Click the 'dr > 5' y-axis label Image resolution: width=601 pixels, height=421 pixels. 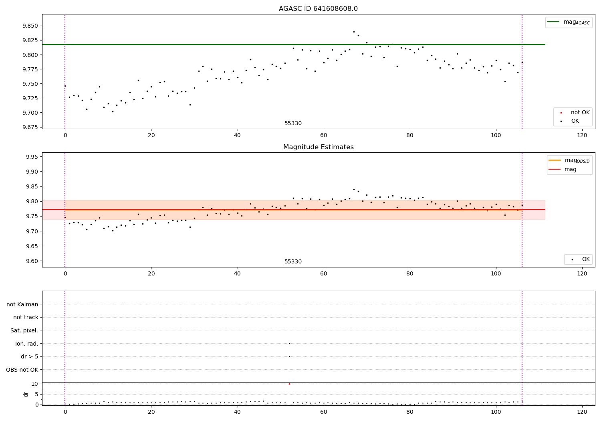coord(30,356)
